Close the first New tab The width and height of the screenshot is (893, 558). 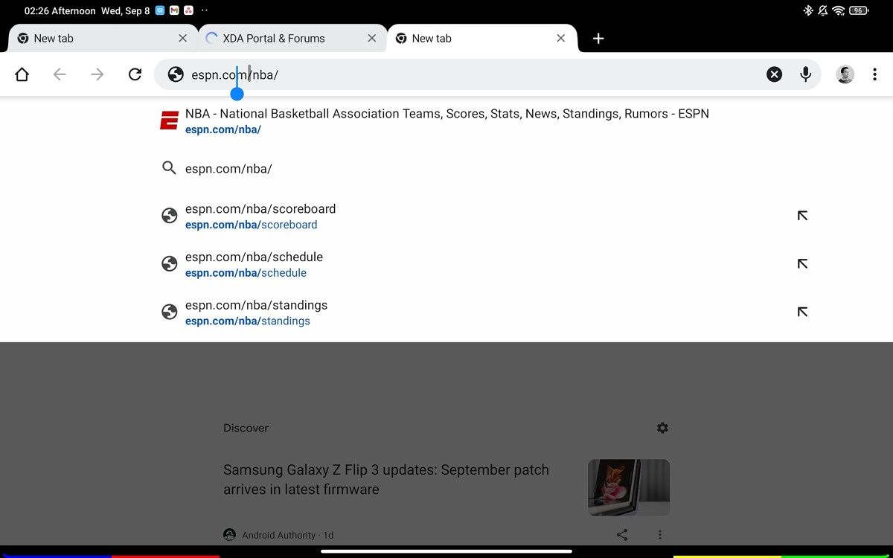[182, 39]
